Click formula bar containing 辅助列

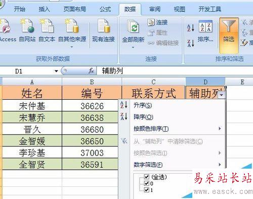tap(175, 71)
